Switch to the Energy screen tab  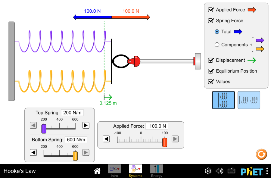coord(156,171)
